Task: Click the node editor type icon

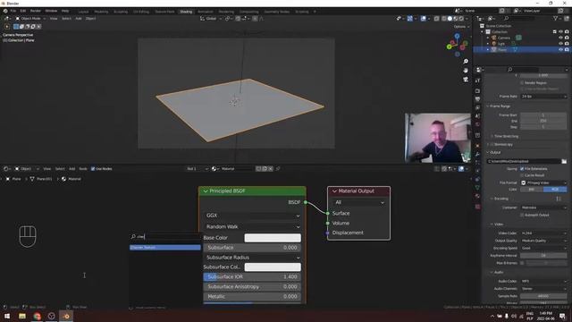Action: (x=6, y=169)
